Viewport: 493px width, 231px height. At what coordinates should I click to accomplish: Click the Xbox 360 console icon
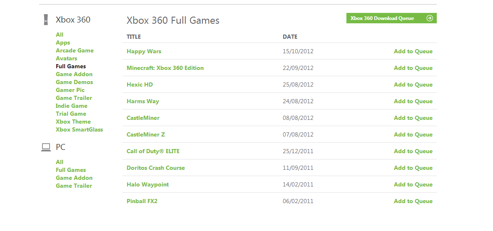coord(46,20)
